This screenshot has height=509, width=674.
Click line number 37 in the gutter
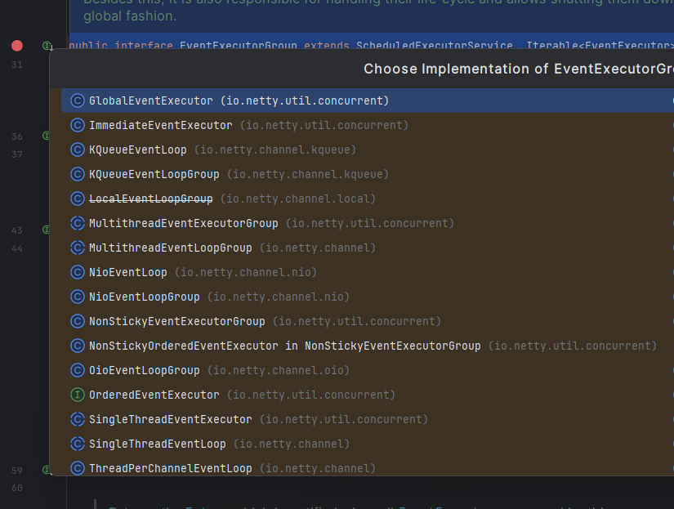pyautogui.click(x=17, y=154)
